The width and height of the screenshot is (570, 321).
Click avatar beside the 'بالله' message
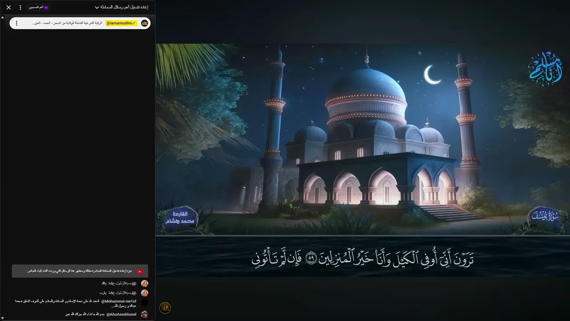(144, 283)
